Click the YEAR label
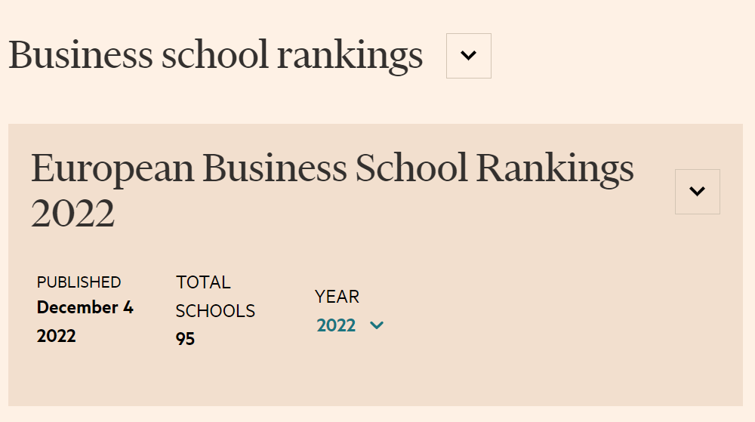The height and width of the screenshot is (422, 755). pos(337,297)
